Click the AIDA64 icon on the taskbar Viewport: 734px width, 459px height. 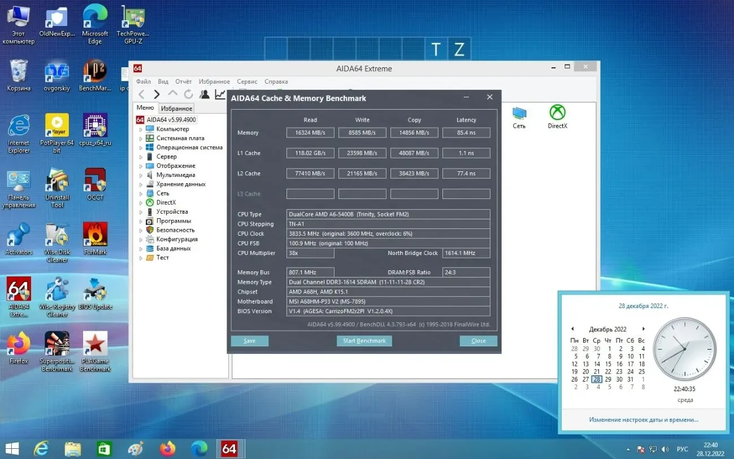(x=230, y=448)
